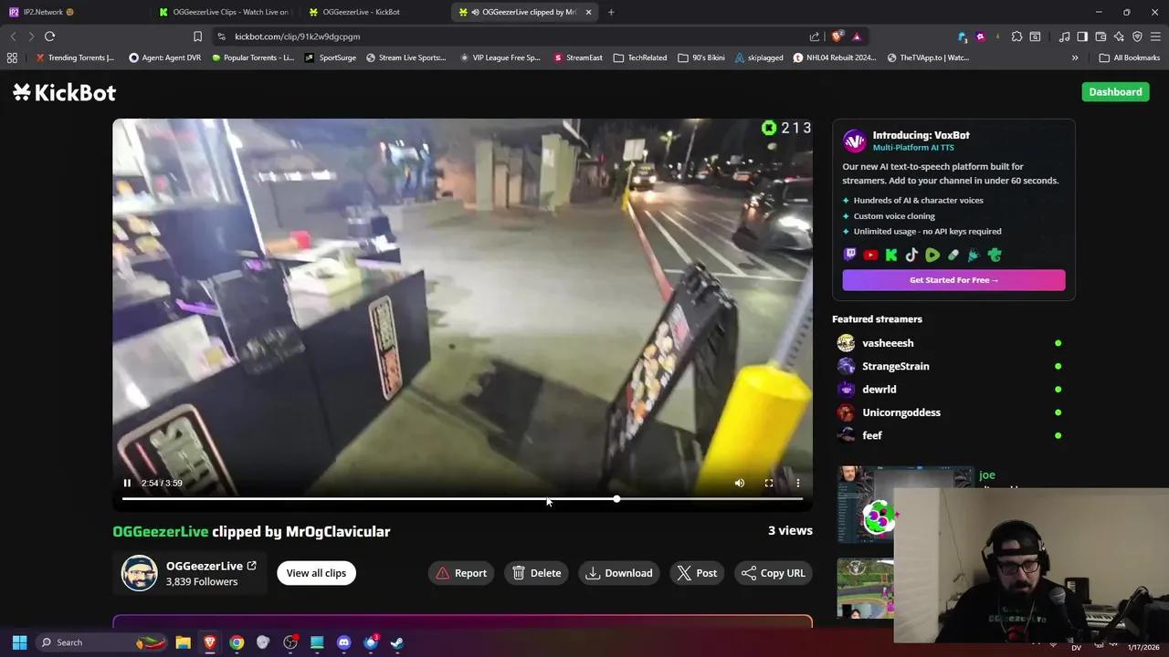Open TechRelated bookmarks folder
This screenshot has height=657, width=1169.
[640, 57]
